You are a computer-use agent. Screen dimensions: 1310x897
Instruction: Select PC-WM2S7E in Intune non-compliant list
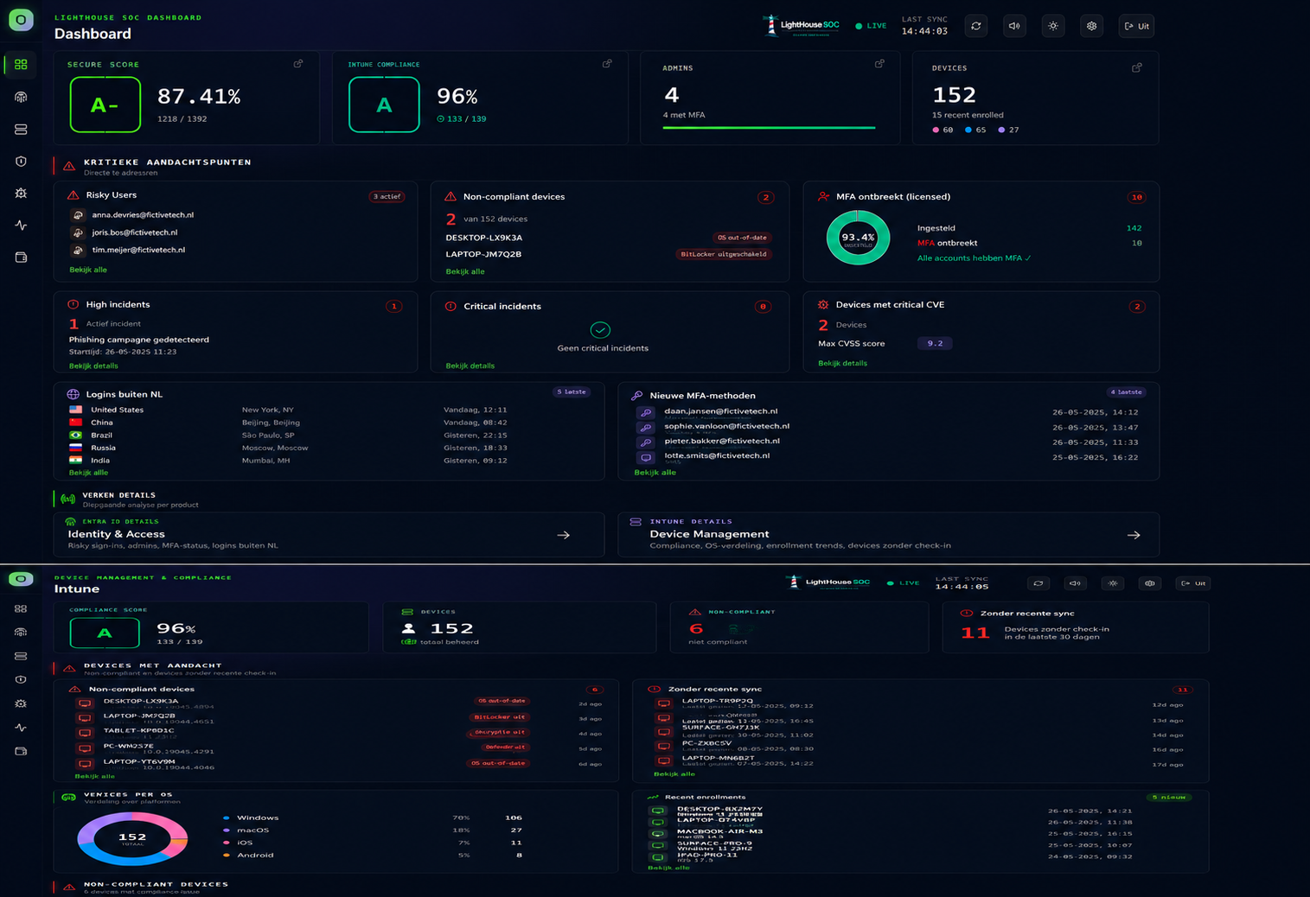341,747
